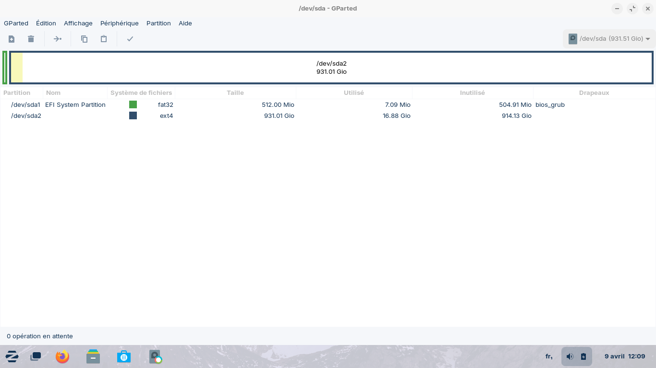Click the Paste partition clipboard icon
656x368 pixels.
pos(103,39)
